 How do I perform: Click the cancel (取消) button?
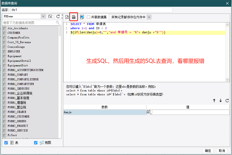pos(222,151)
